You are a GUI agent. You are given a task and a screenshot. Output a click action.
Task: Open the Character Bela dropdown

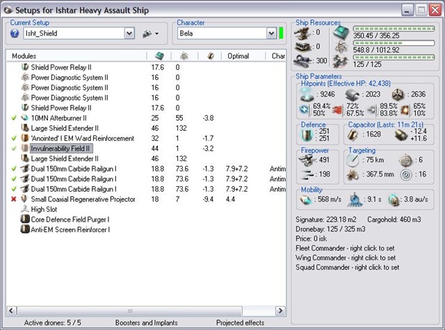pyautogui.click(x=271, y=33)
